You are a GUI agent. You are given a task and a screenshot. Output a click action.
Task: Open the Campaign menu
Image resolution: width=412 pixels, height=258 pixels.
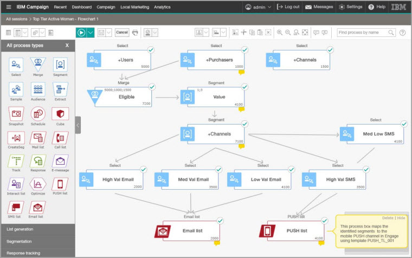click(106, 7)
